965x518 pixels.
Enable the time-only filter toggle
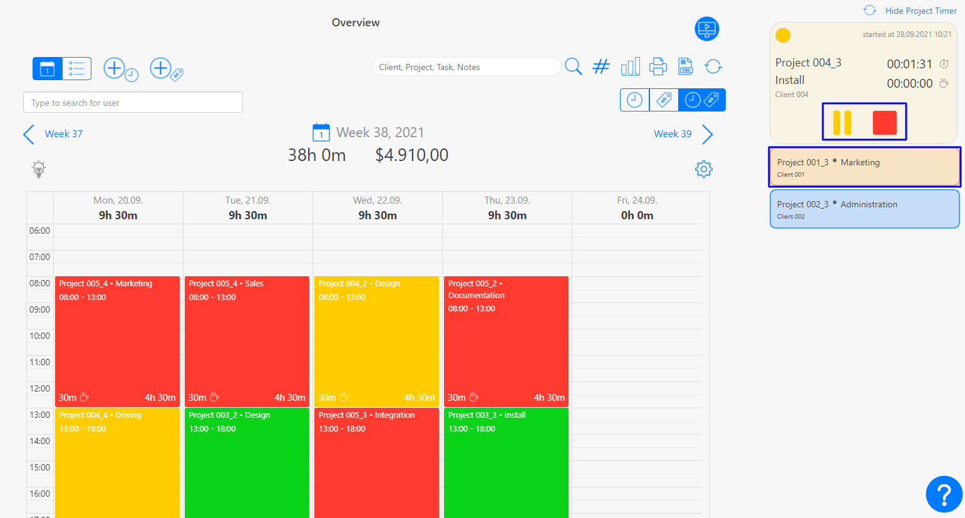(x=634, y=99)
